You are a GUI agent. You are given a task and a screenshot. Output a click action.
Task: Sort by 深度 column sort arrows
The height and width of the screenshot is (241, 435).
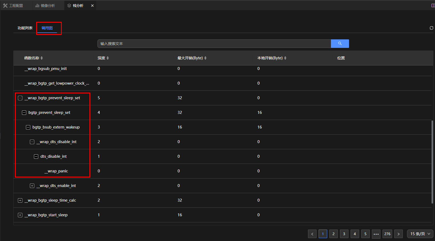(108, 58)
